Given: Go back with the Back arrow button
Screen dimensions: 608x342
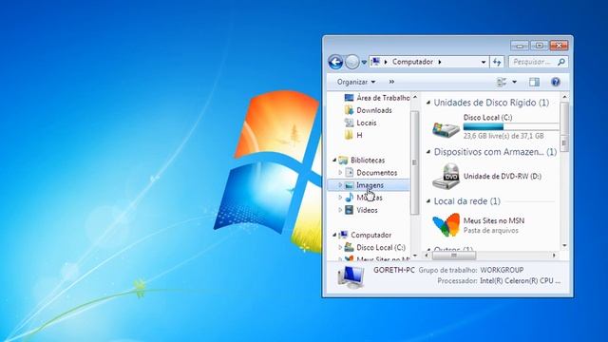Looking at the screenshot, I should coord(335,62).
